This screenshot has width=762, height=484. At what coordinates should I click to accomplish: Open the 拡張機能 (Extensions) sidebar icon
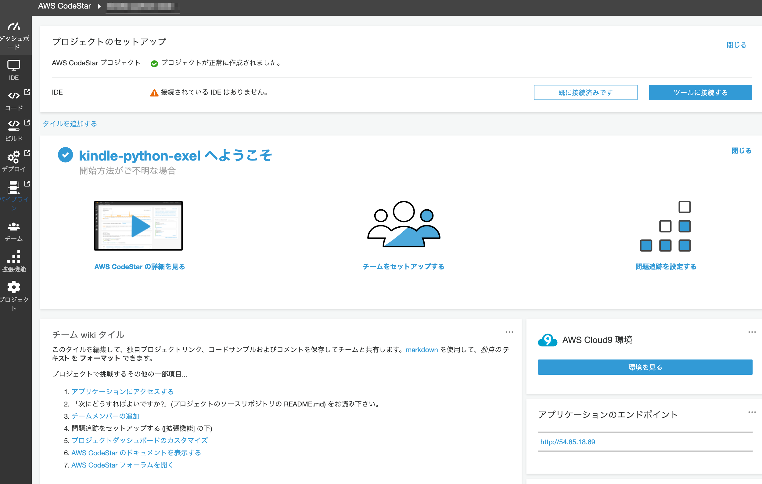click(14, 256)
